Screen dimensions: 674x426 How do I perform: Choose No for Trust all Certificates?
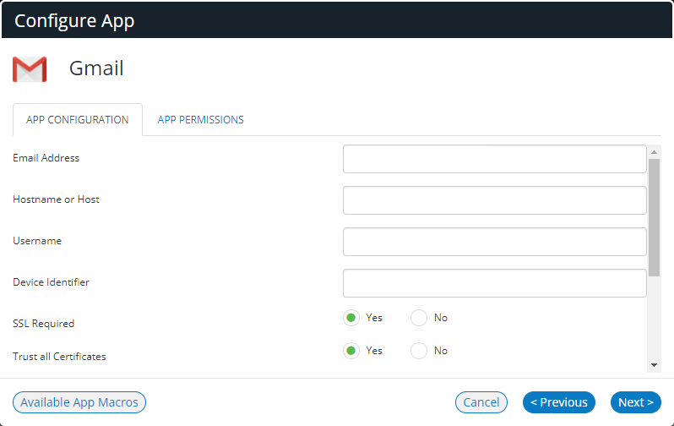click(419, 351)
